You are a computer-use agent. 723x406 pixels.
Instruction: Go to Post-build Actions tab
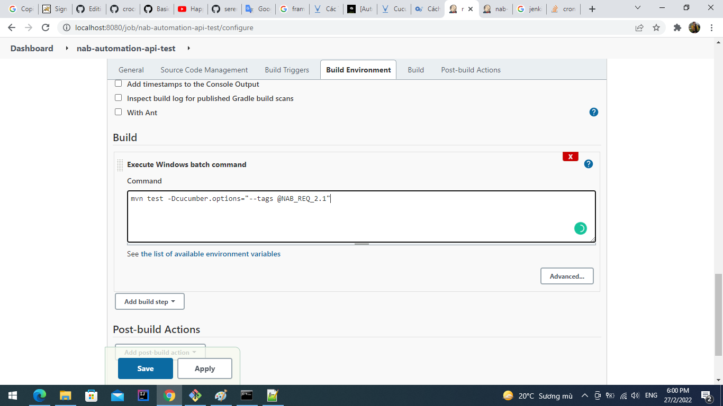471,70
